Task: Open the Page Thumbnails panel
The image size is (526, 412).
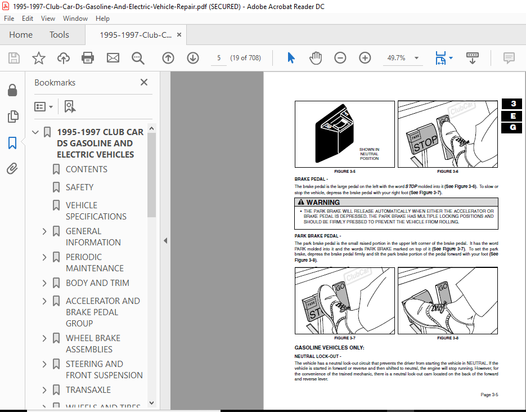Action: click(x=12, y=117)
